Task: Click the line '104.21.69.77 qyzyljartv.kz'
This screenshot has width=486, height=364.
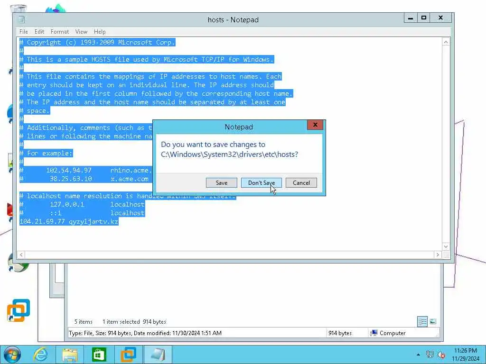Action: click(x=69, y=222)
